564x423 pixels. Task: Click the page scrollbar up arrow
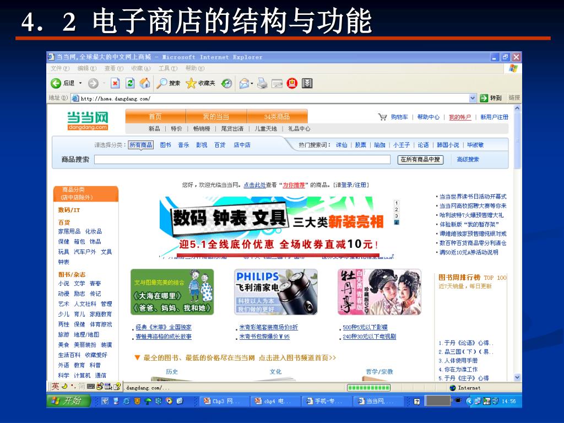click(517, 108)
